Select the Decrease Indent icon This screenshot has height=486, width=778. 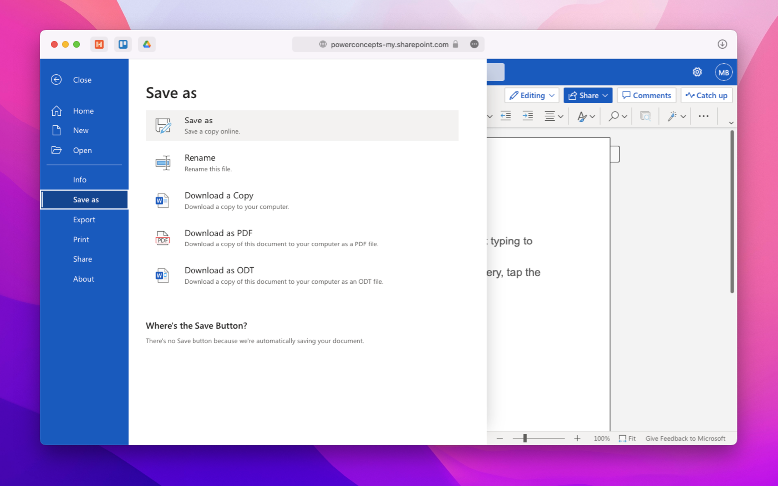coord(505,116)
